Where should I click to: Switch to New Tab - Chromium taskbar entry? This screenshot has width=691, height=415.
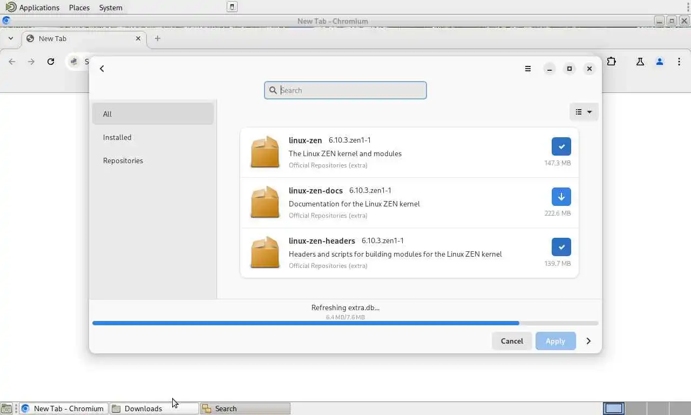click(x=64, y=409)
